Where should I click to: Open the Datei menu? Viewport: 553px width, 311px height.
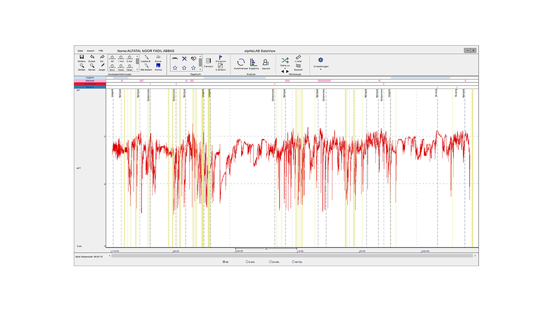(80, 51)
